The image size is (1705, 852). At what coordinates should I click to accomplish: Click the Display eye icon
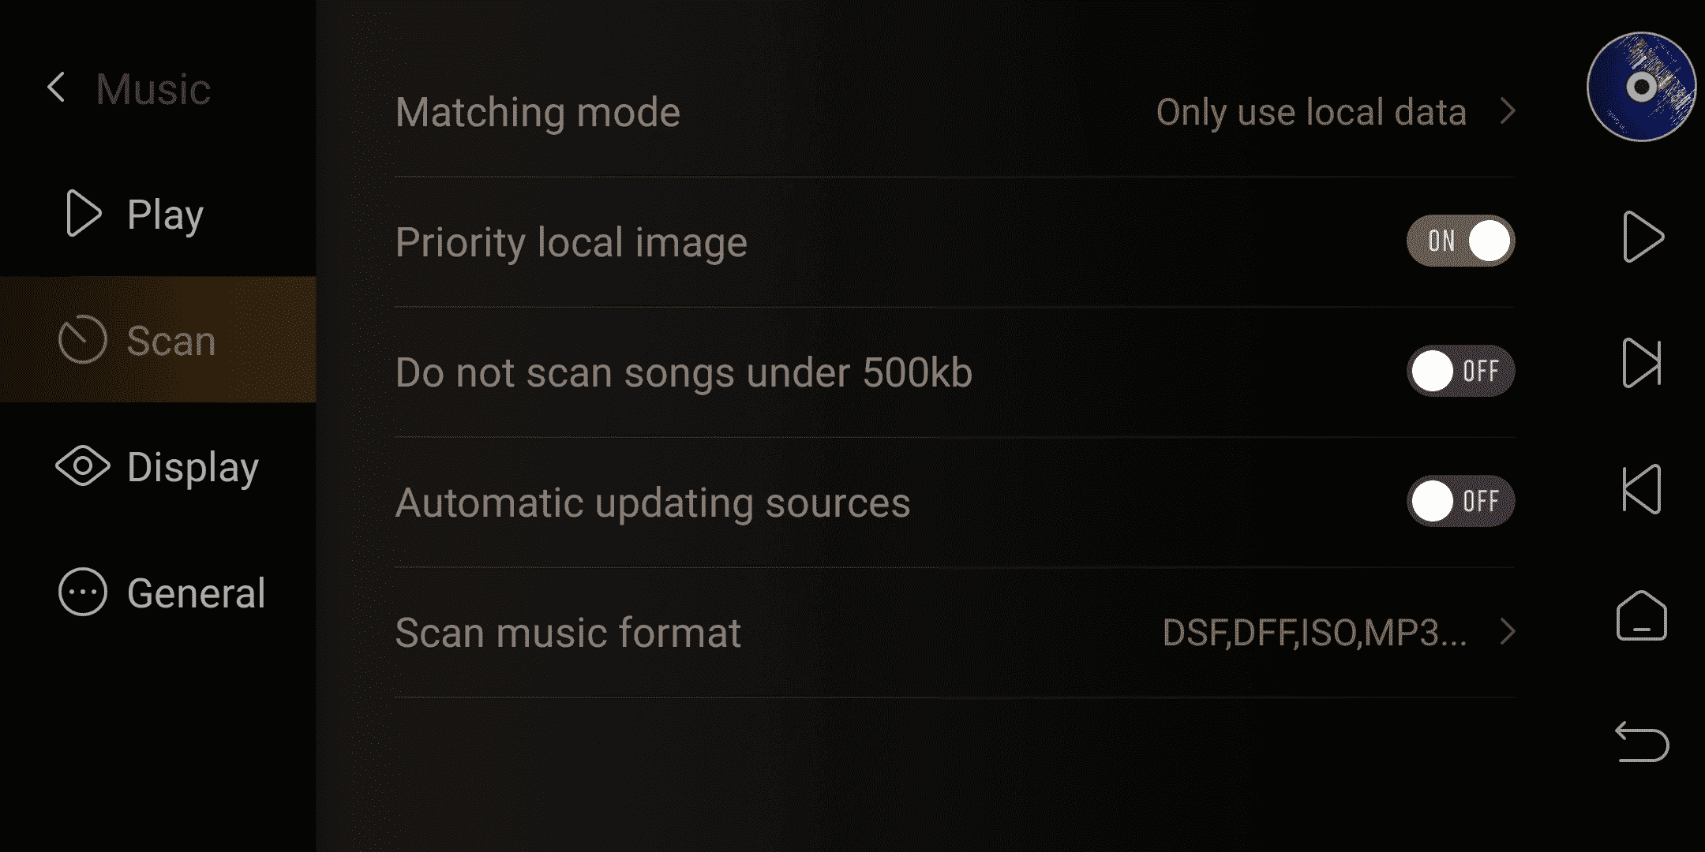coord(82,466)
